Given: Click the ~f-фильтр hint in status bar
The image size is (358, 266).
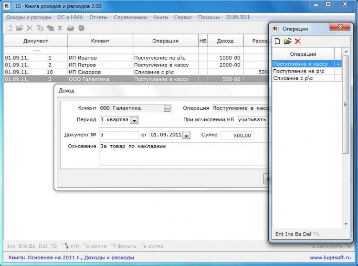Looking at the screenshot, I should point(123,246).
